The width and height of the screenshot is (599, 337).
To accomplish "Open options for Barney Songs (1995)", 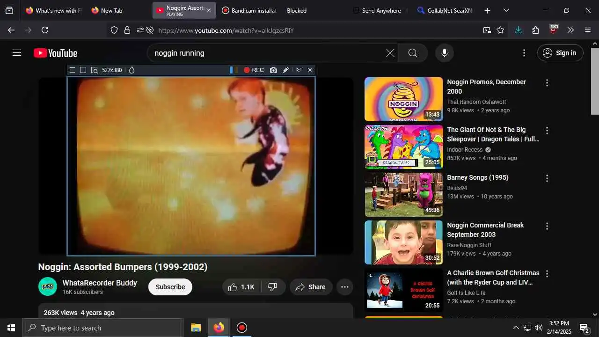I will point(547,178).
